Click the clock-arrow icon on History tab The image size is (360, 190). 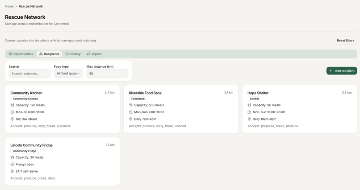click(x=67, y=54)
